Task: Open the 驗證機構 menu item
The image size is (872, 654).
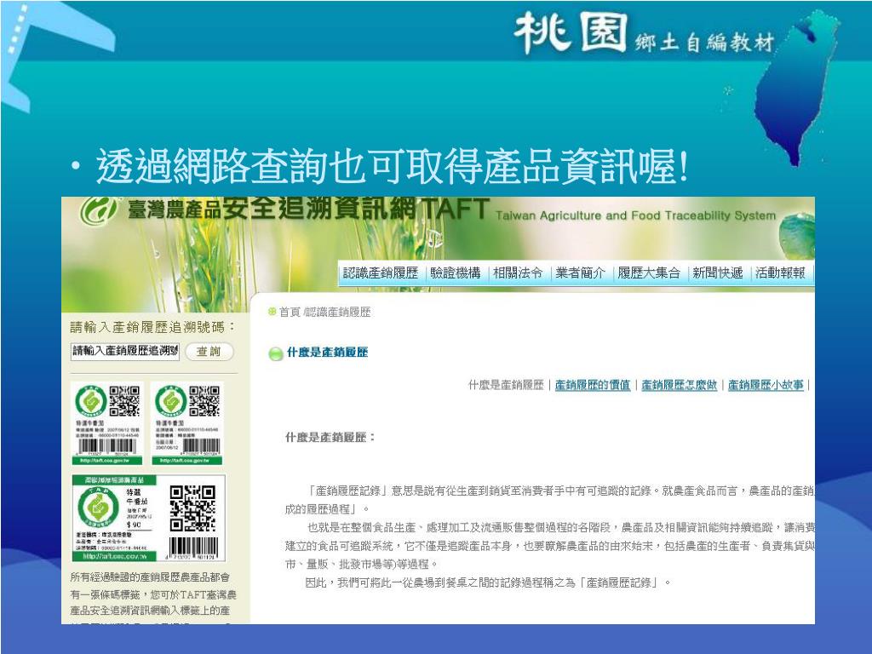Action: coord(456,273)
